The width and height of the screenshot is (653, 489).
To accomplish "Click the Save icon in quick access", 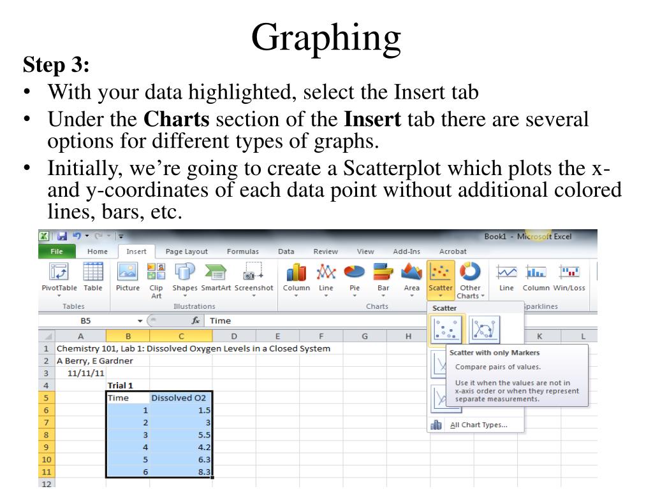I will [62, 236].
